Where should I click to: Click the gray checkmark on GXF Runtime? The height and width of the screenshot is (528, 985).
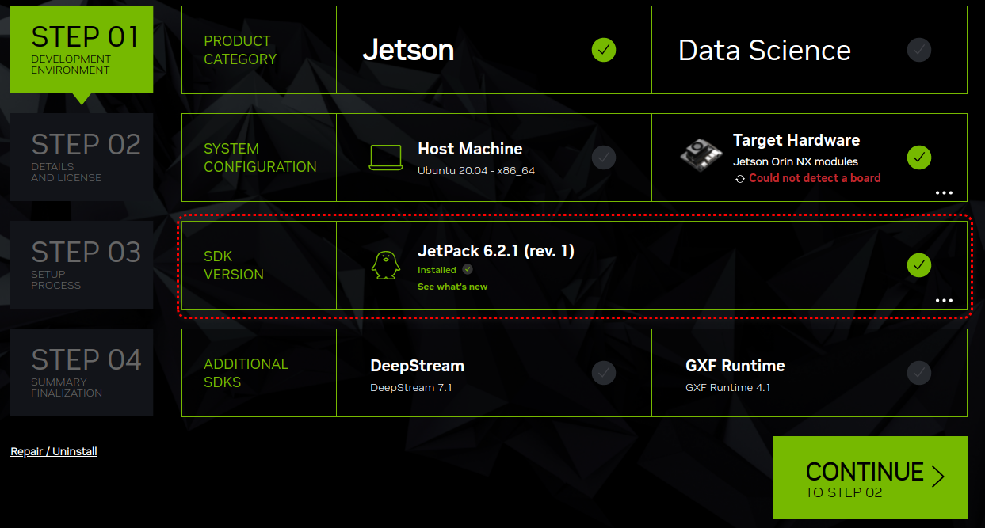point(919,373)
